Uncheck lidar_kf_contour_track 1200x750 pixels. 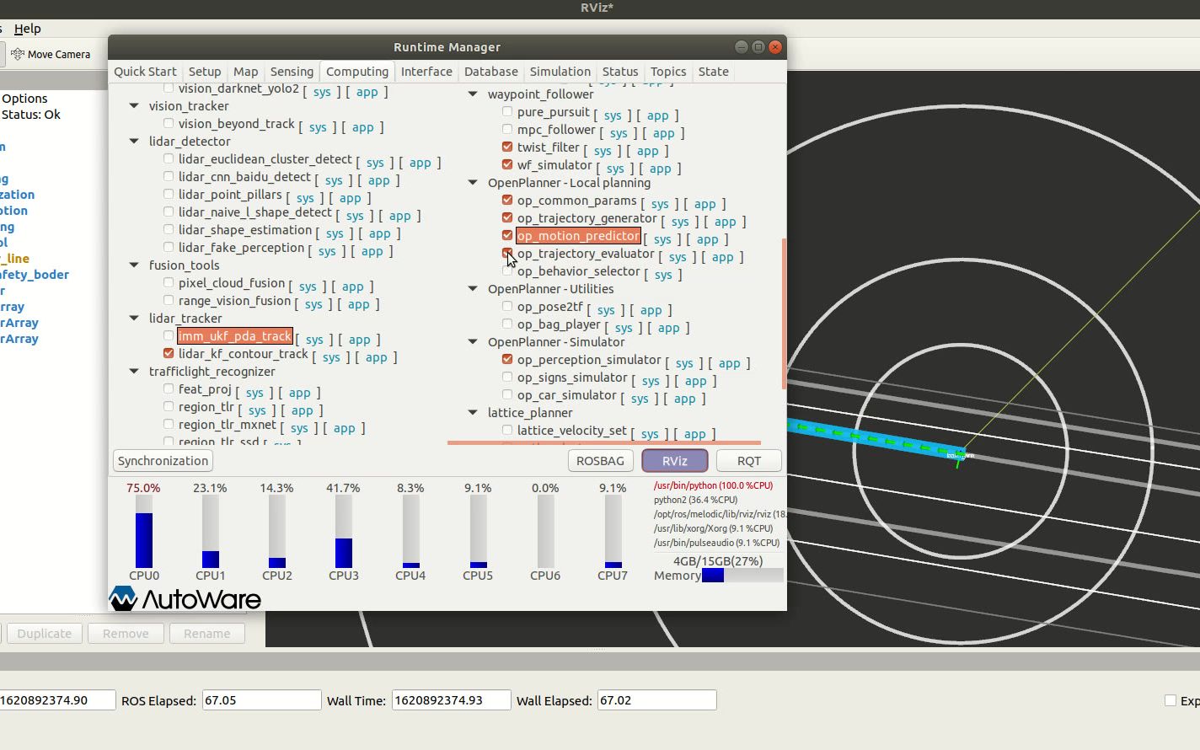169,353
